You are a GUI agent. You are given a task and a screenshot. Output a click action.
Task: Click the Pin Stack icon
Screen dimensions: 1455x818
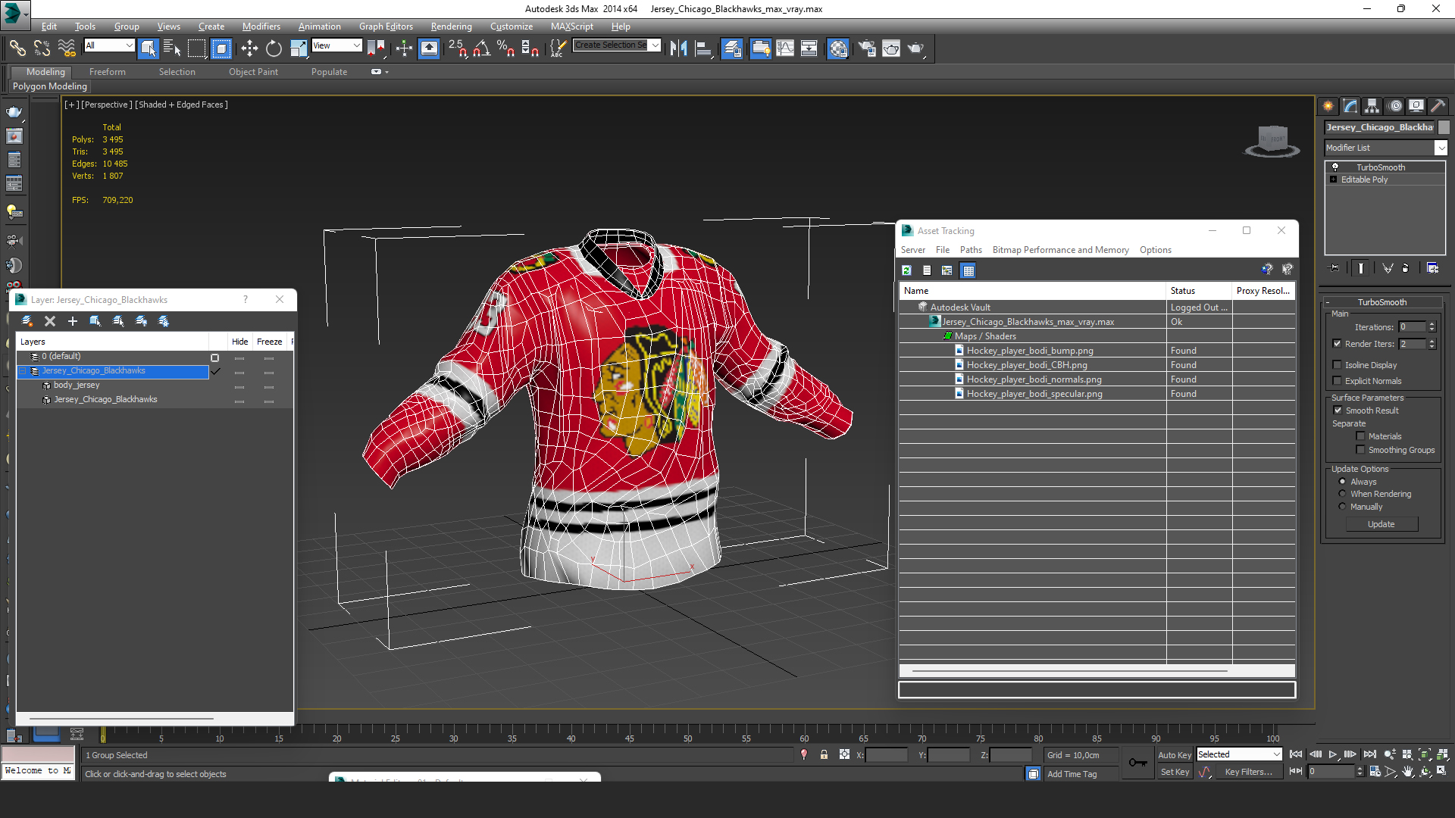pyautogui.click(x=1335, y=268)
